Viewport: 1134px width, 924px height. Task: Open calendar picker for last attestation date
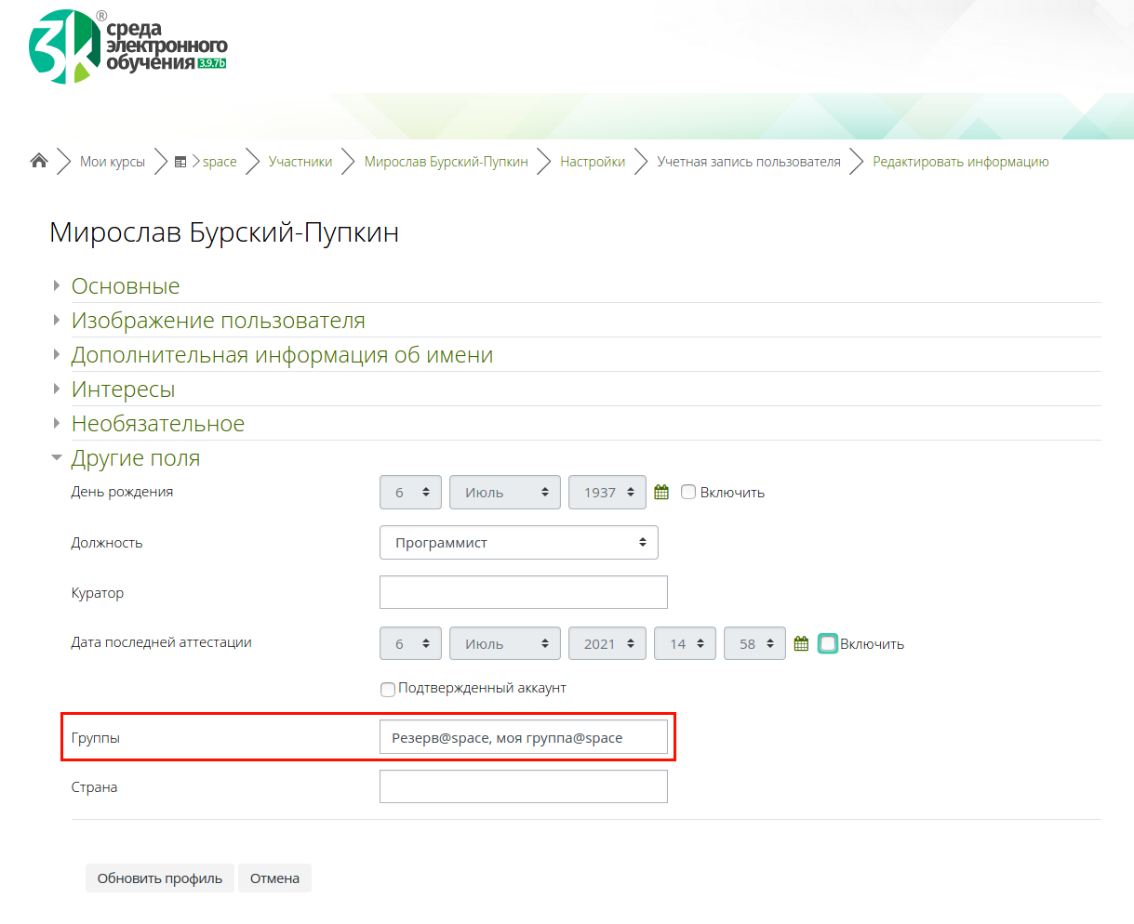[801, 643]
